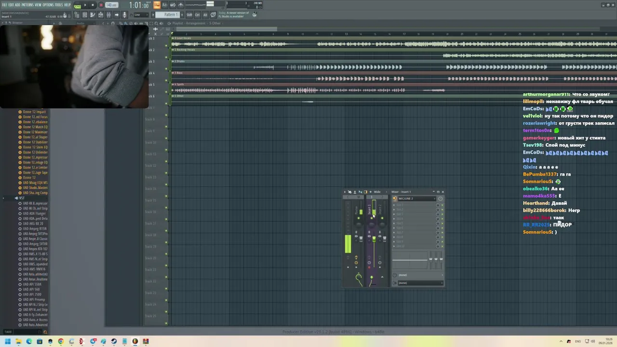Open the Chrome icon on taskbar
Viewport: 617px width, 347px height.
61,342
